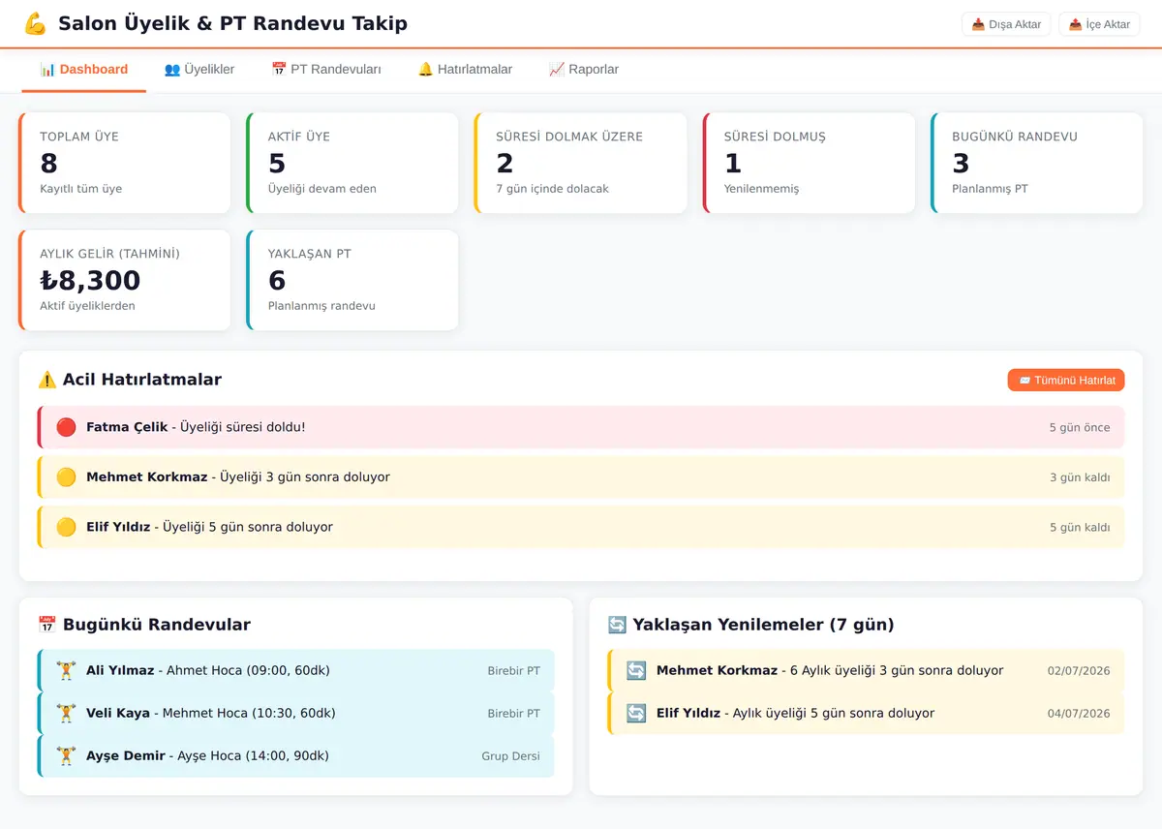Select the Aylık Gelir (Tahmini) card
This screenshot has width=1162, height=829.
pyautogui.click(x=125, y=280)
